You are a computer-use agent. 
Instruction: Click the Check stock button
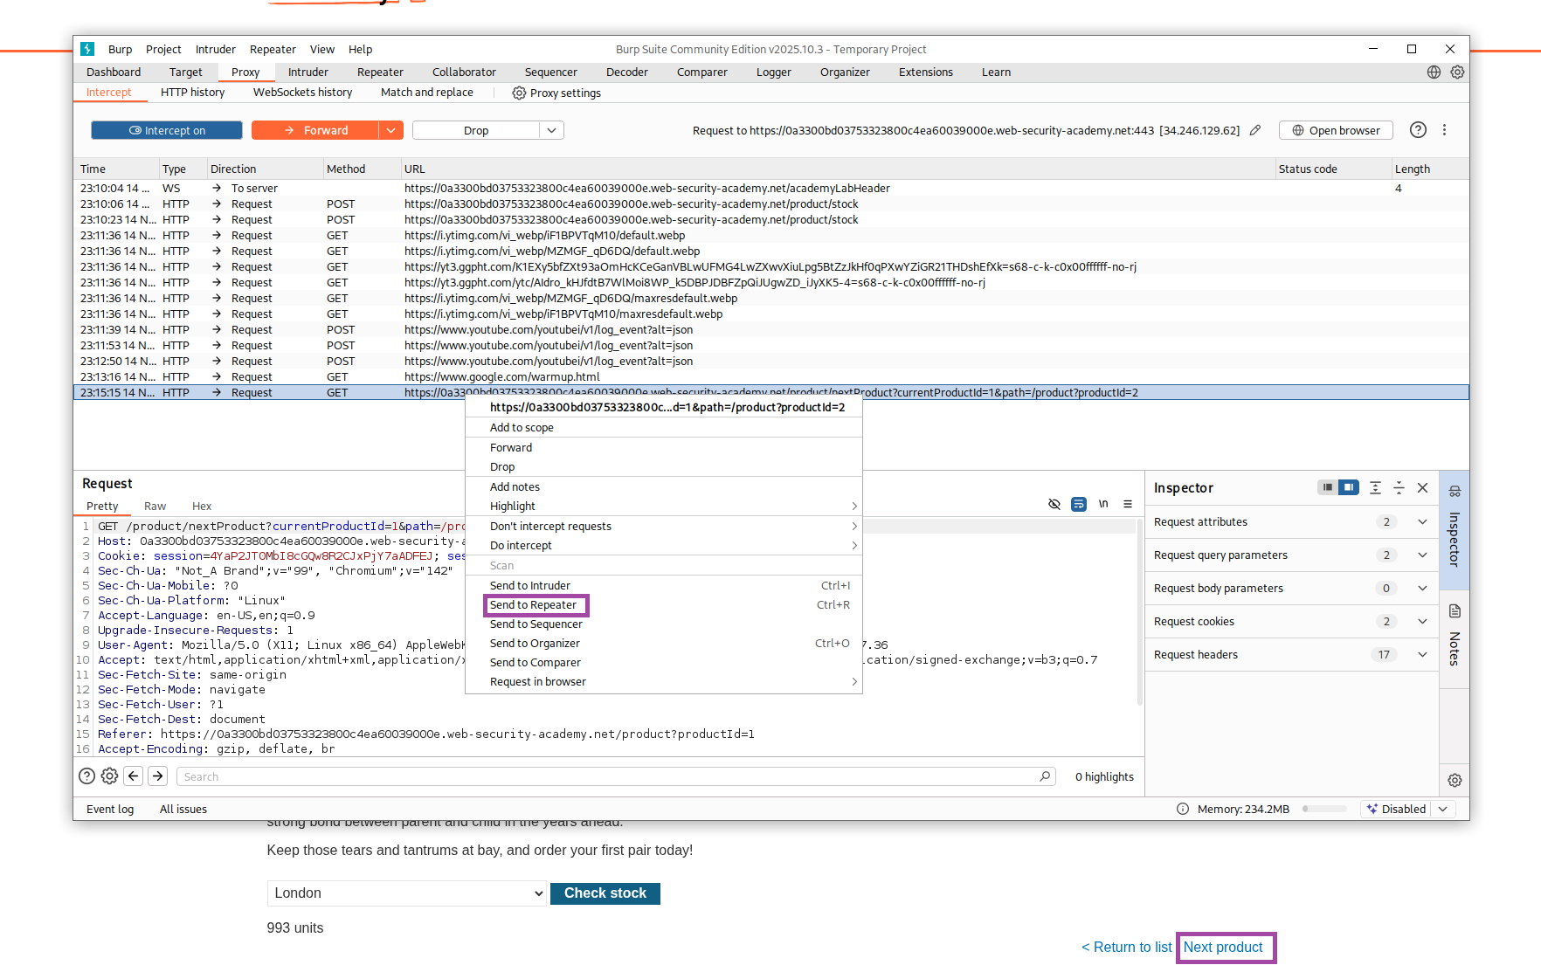(605, 893)
